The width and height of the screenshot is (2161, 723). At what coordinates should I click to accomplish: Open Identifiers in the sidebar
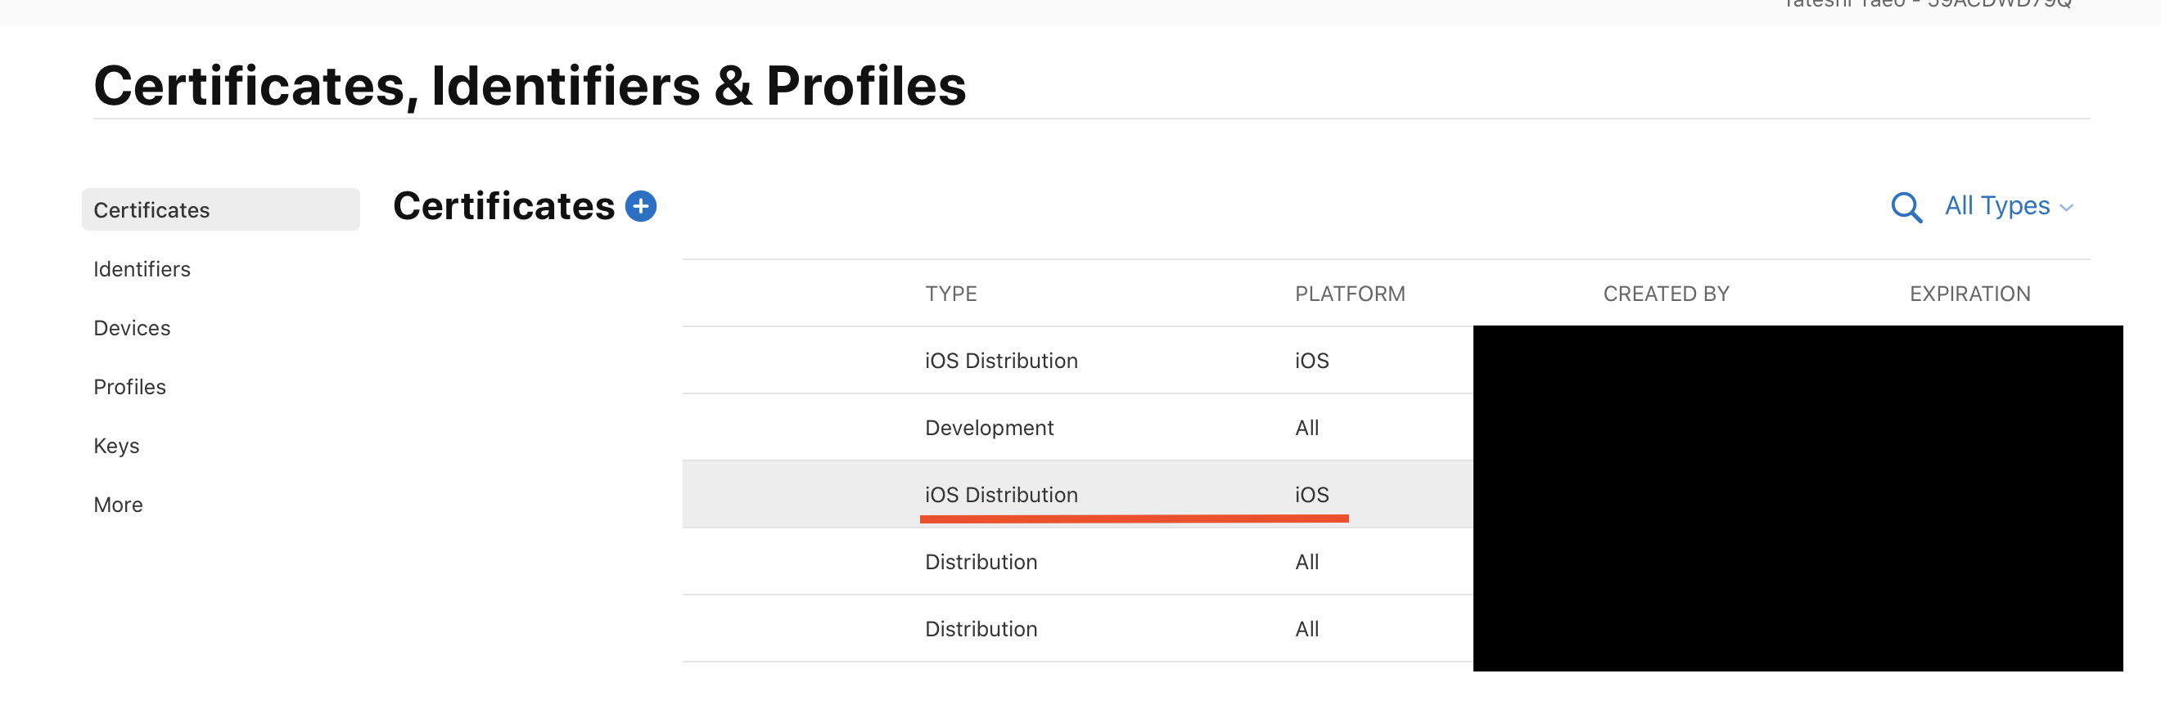[142, 269]
